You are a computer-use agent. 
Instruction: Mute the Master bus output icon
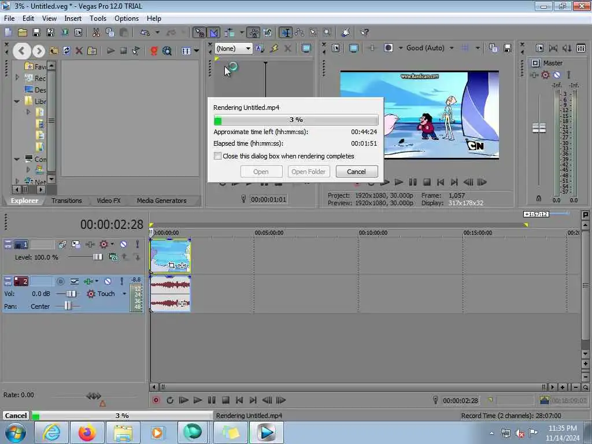pyautogui.click(x=557, y=75)
